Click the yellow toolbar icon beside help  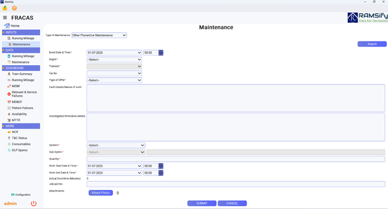coord(5,8)
